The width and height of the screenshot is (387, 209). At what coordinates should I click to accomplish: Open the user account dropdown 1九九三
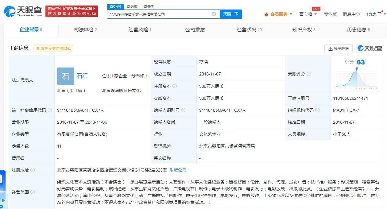tap(376, 14)
